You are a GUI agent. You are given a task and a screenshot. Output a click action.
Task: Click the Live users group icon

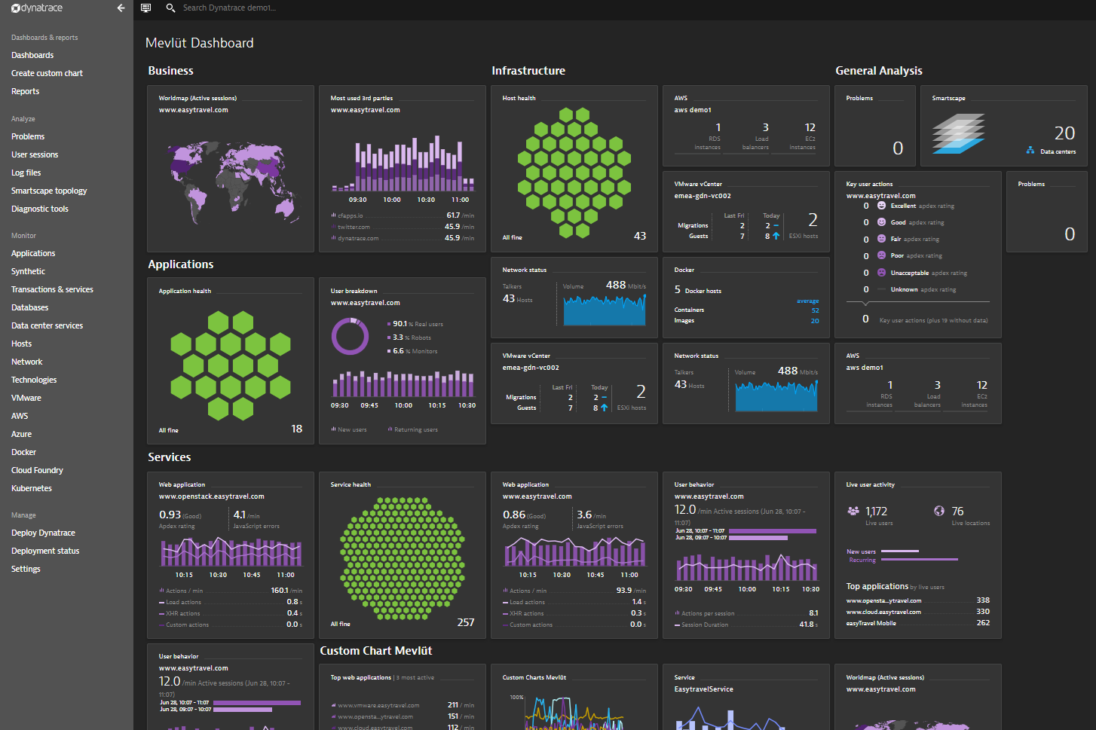pos(853,511)
